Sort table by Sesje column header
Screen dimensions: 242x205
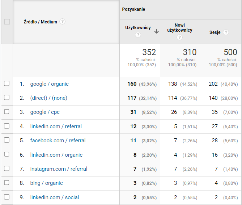(x=215, y=32)
